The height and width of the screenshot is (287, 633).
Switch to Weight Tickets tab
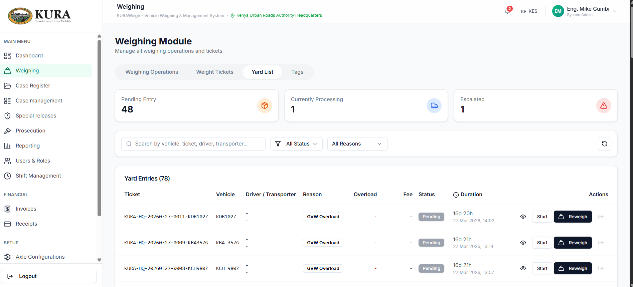coord(215,72)
